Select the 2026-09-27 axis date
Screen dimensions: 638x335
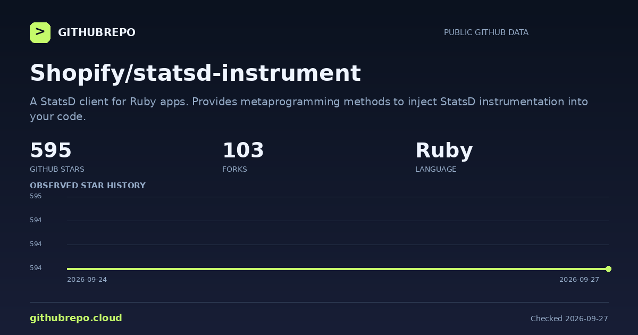pyautogui.click(x=579, y=280)
